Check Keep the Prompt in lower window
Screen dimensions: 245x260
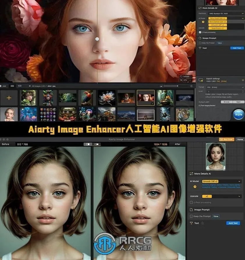click(x=191, y=216)
